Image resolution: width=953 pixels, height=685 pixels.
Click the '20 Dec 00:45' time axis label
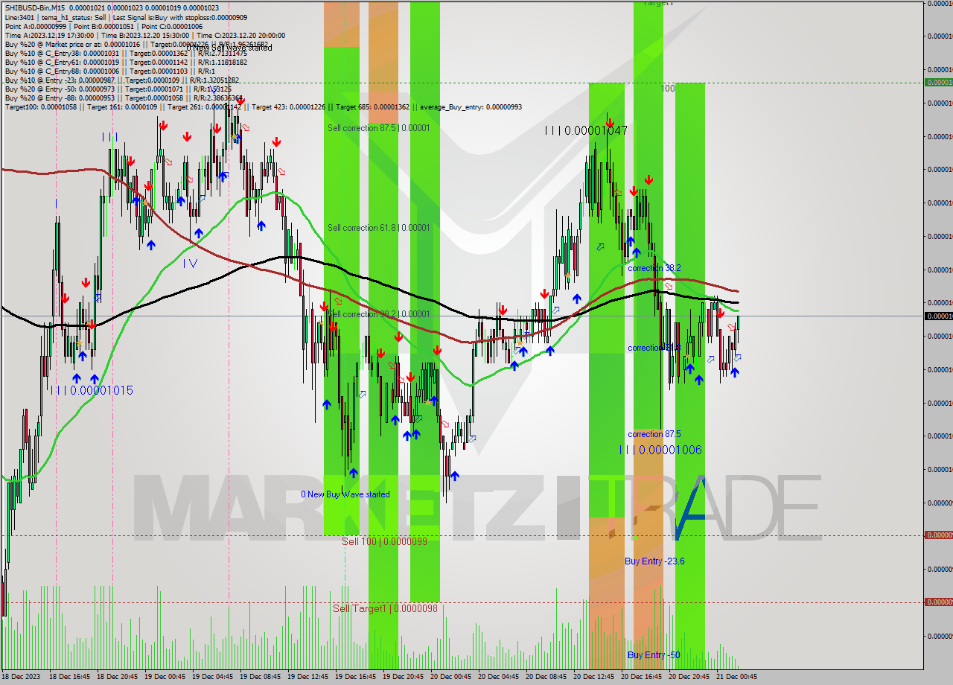coord(450,677)
